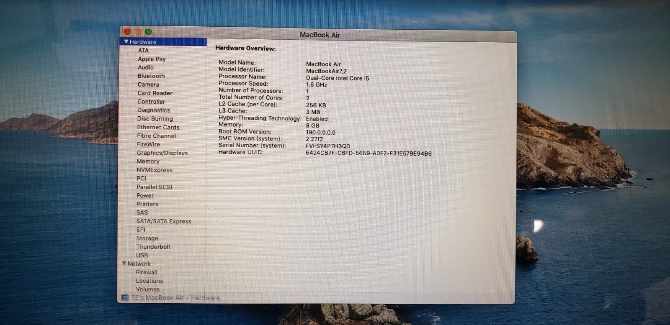Image resolution: width=670 pixels, height=325 pixels.
Task: Click the "Serial Number (system):" label
Action: click(252, 145)
